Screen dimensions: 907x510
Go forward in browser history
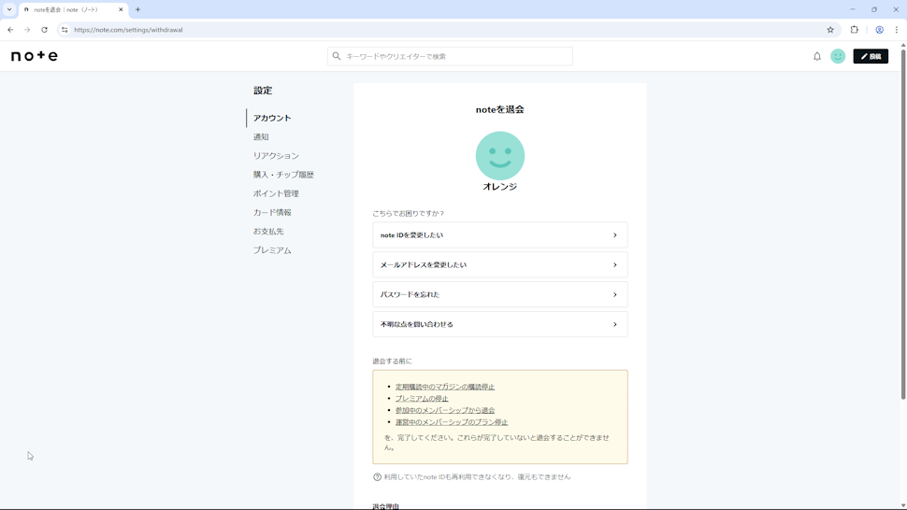pyautogui.click(x=27, y=30)
